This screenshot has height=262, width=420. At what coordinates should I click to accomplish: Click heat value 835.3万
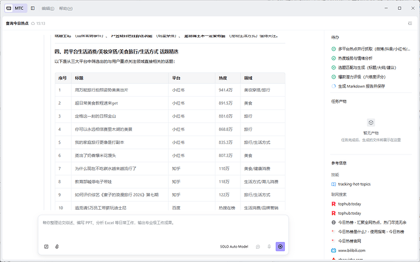click(226, 143)
